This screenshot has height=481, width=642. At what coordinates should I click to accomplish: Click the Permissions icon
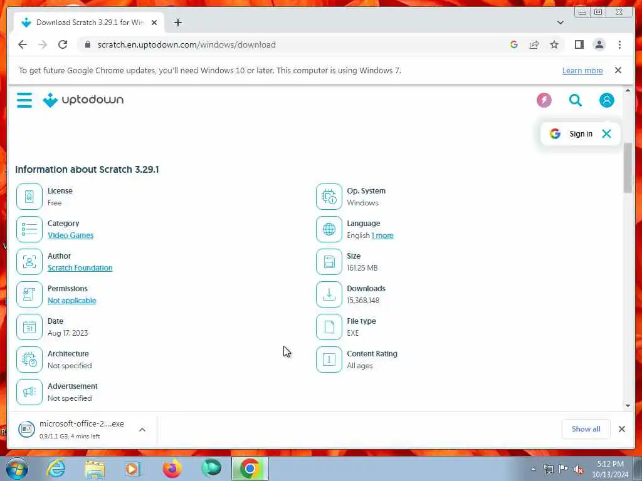pyautogui.click(x=29, y=294)
